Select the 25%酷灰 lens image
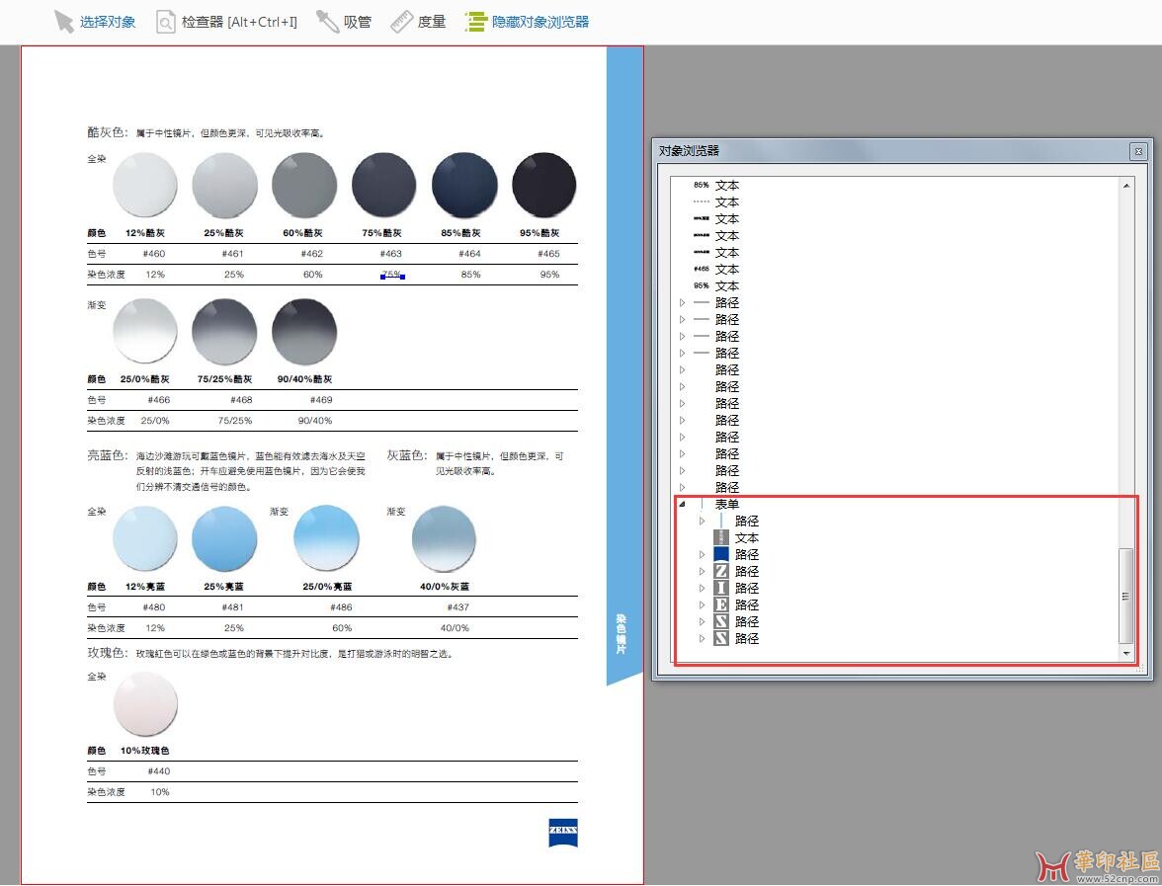The width and height of the screenshot is (1162, 886). point(224,186)
